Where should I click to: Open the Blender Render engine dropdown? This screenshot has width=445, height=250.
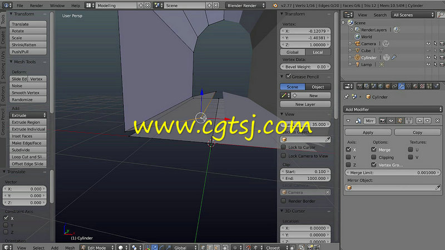coord(245,6)
